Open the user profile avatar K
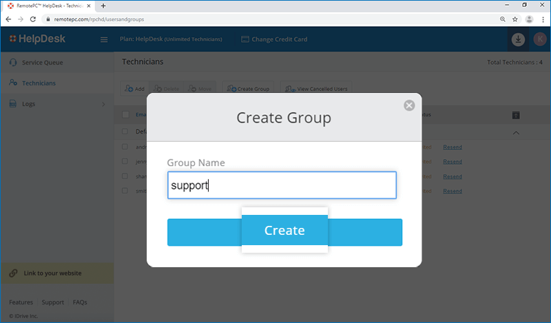The width and height of the screenshot is (551, 323). [x=538, y=40]
